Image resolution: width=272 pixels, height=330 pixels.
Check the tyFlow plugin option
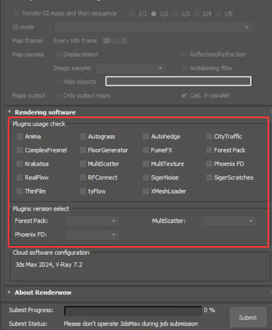point(82,191)
